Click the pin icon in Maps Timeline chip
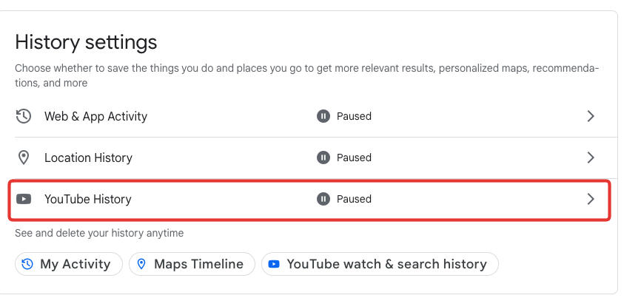The height and width of the screenshot is (298, 624). pos(141,264)
